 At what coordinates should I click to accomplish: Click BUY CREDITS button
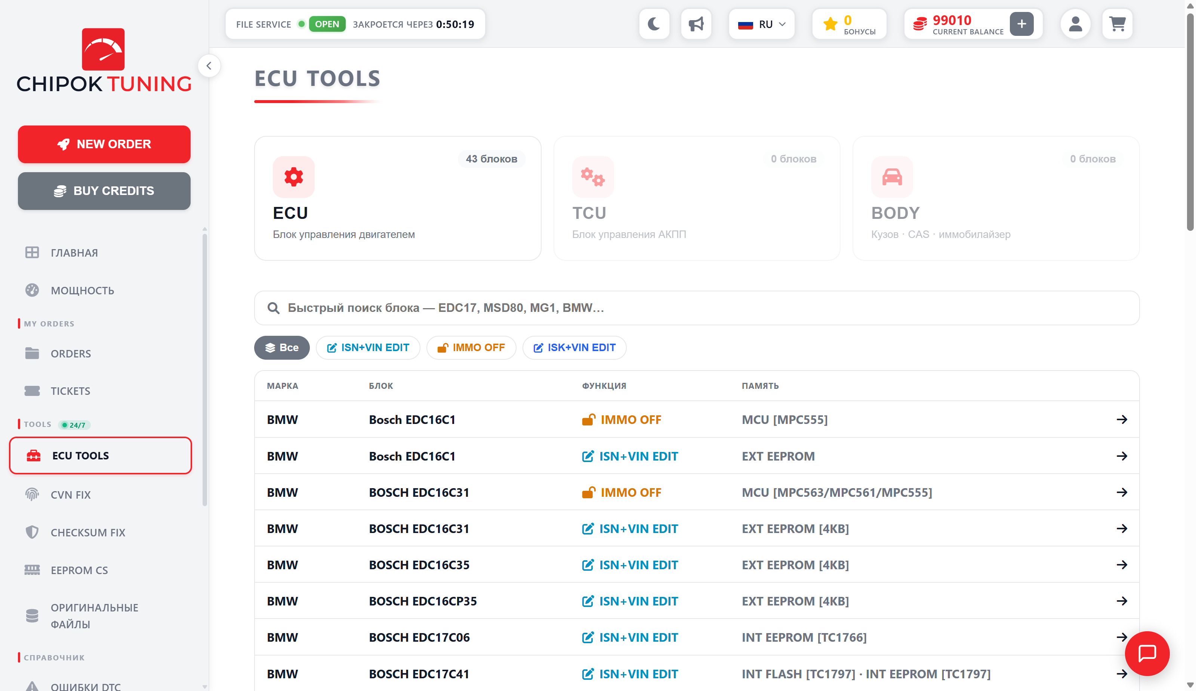(x=104, y=190)
